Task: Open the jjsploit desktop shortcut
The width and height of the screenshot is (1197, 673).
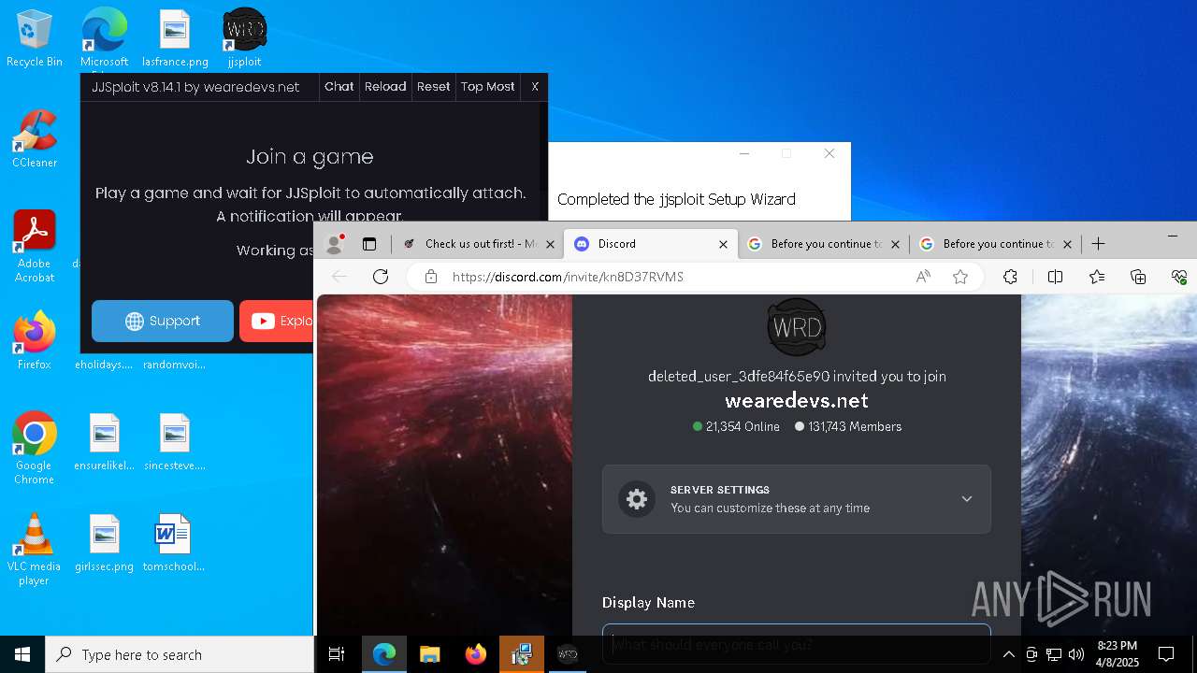Action: [244, 38]
